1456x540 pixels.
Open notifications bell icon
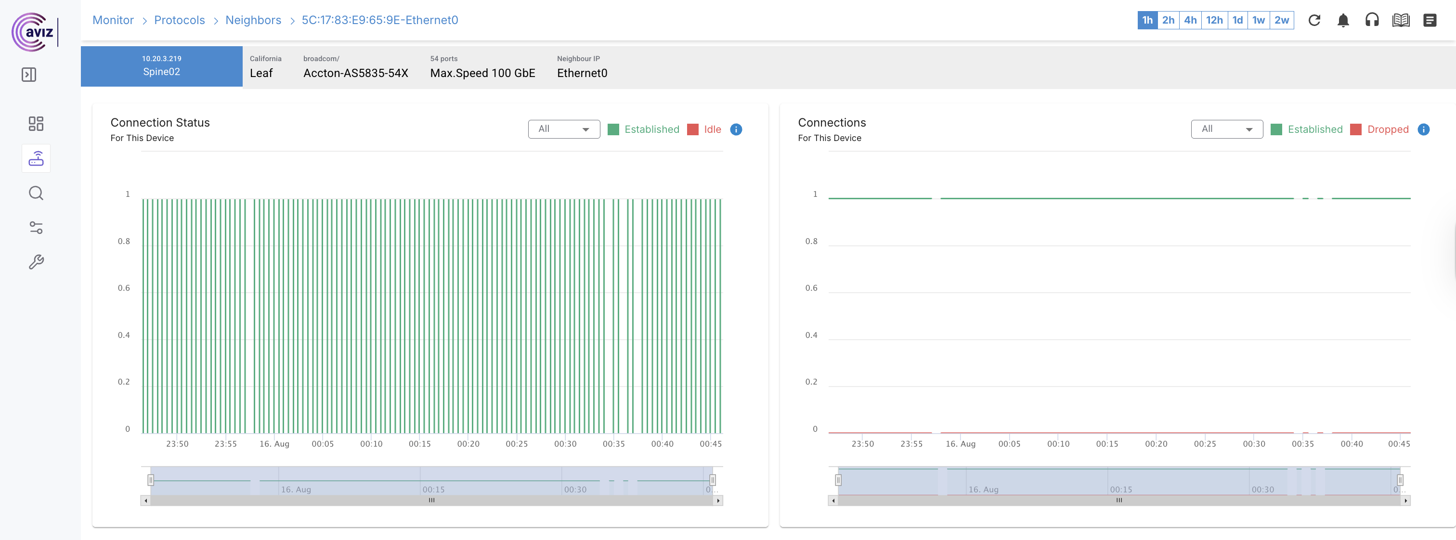pyautogui.click(x=1343, y=20)
